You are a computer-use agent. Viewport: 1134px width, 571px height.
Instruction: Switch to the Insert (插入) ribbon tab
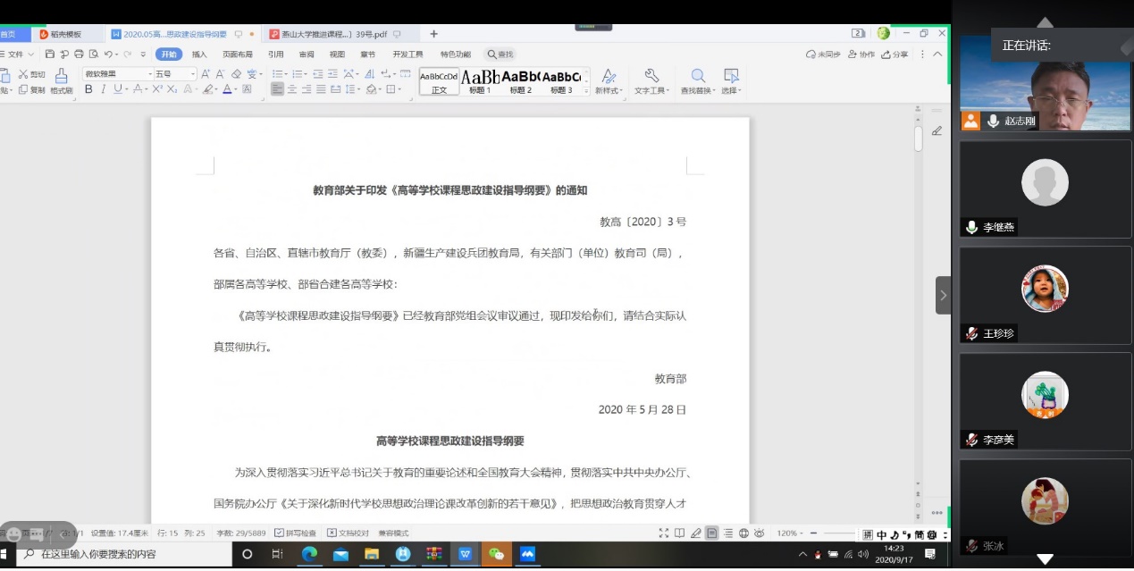pyautogui.click(x=199, y=55)
